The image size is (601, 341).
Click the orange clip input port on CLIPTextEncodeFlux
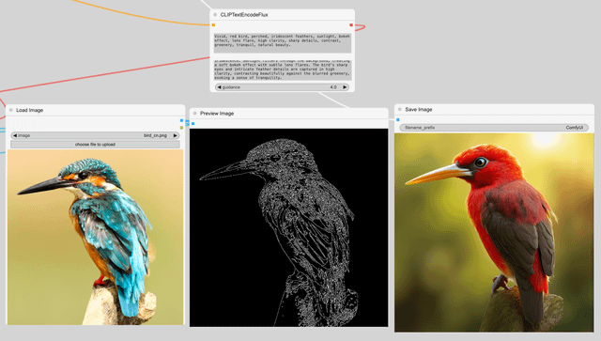213,25
